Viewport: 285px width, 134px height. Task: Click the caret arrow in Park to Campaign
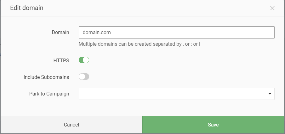270,94
